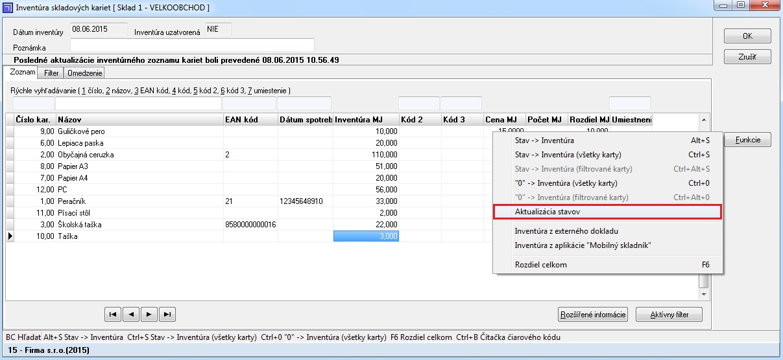The width and height of the screenshot is (783, 360).
Task: Click the grid scrollbar up arrow
Action: click(x=703, y=120)
